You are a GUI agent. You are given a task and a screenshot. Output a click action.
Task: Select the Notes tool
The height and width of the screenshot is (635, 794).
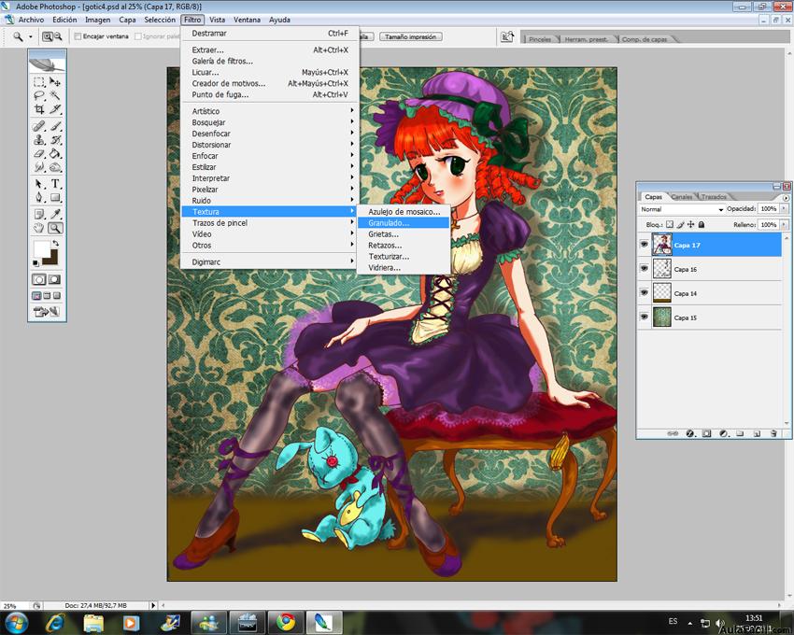(39, 214)
